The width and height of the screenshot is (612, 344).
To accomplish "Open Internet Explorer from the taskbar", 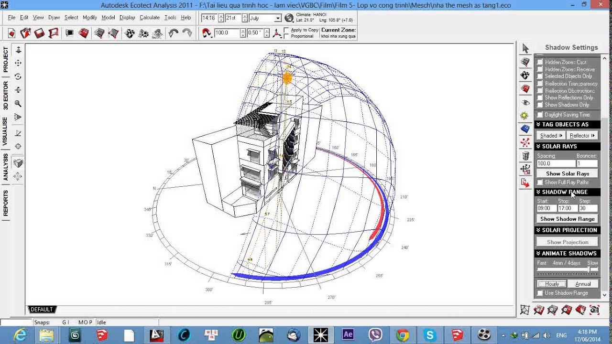I will [20, 335].
